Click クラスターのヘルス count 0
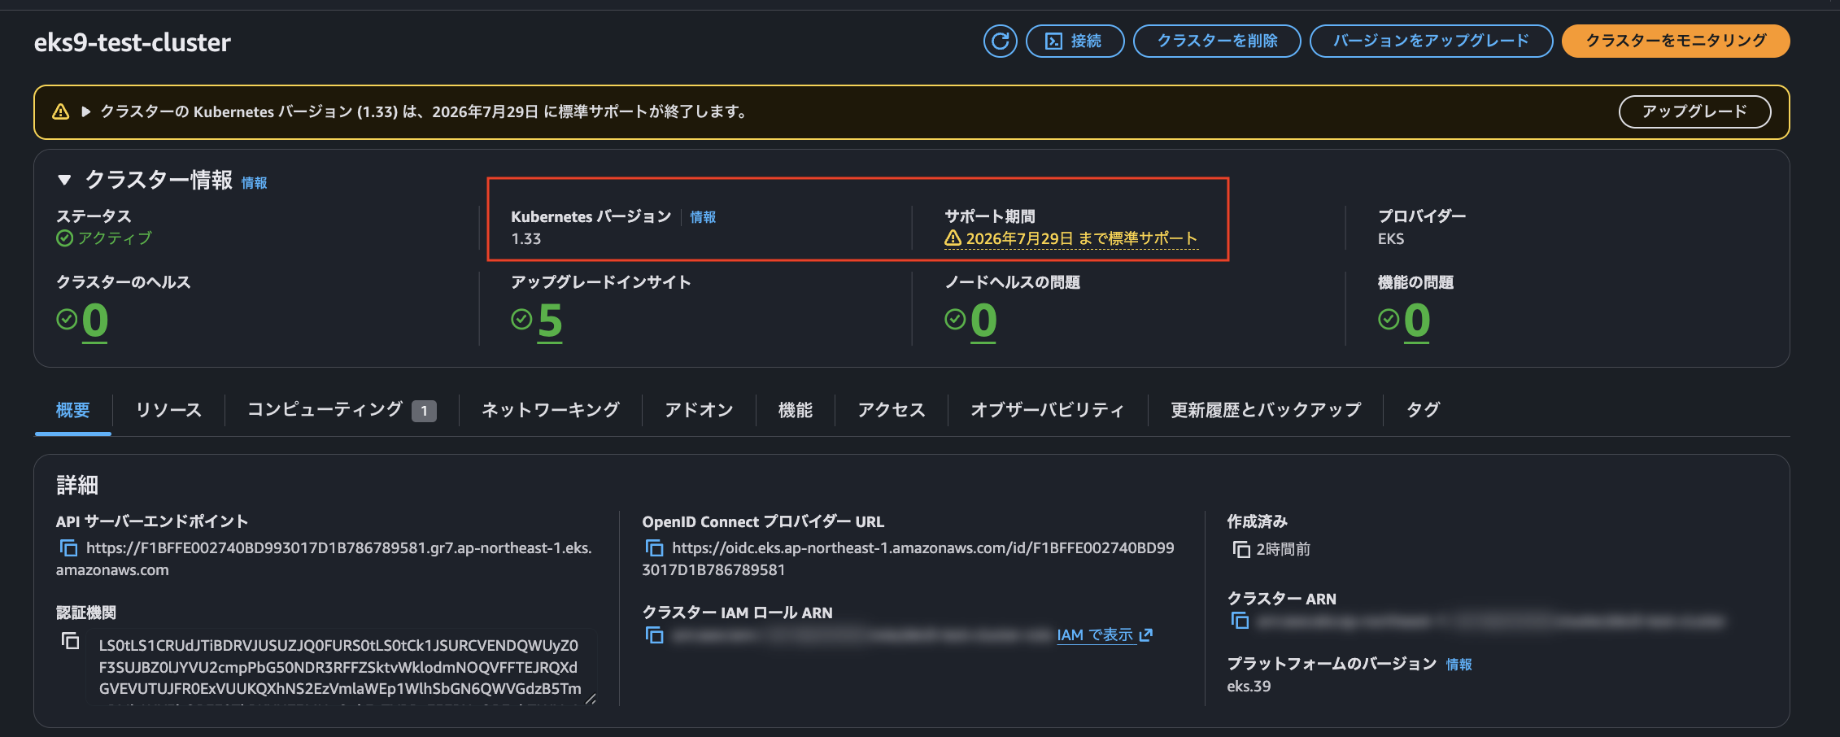 tap(95, 321)
